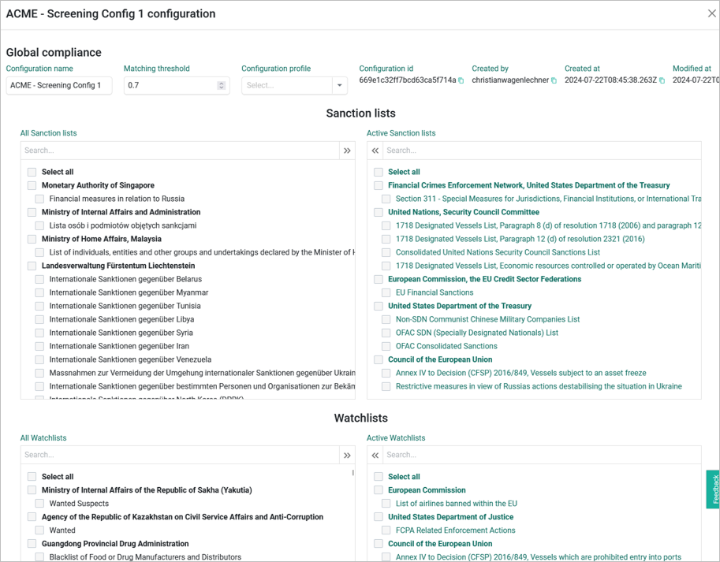The height and width of the screenshot is (562, 720).
Task: Tick Internationale Sanktionen gegenüber Libya
Action: pos(39,319)
